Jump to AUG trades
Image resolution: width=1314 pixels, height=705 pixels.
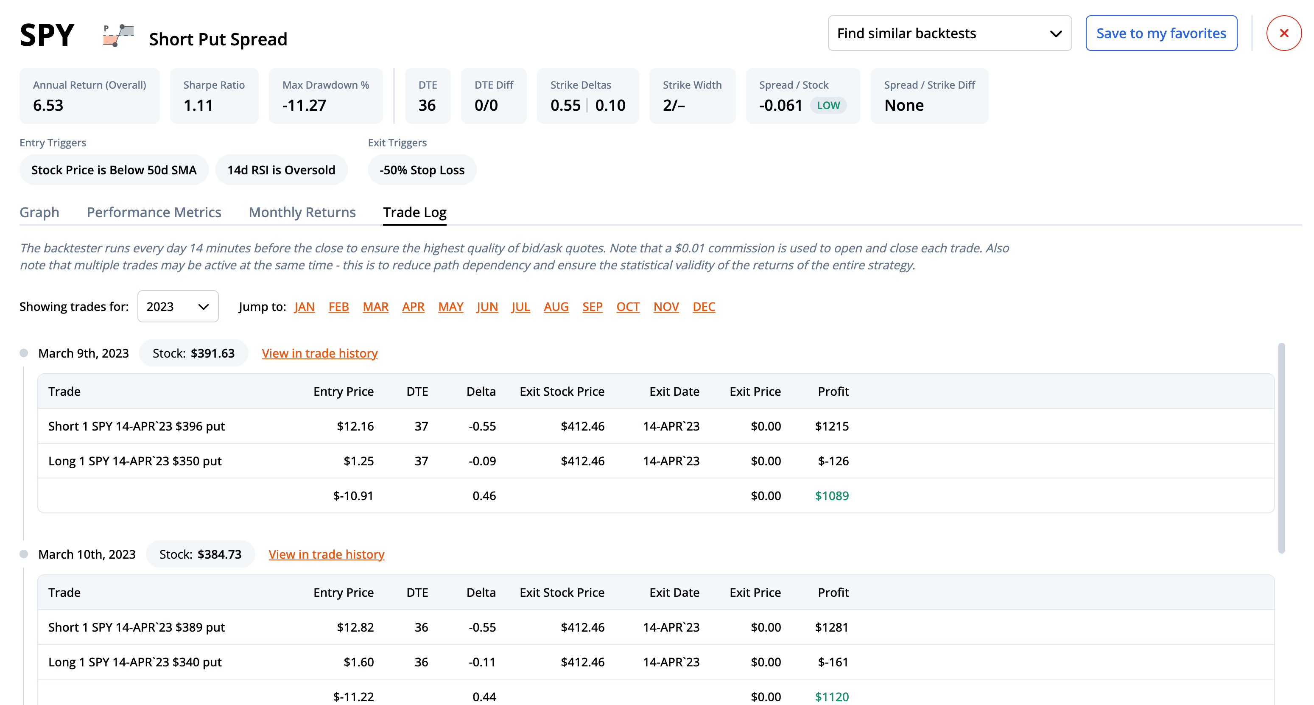pyautogui.click(x=556, y=307)
